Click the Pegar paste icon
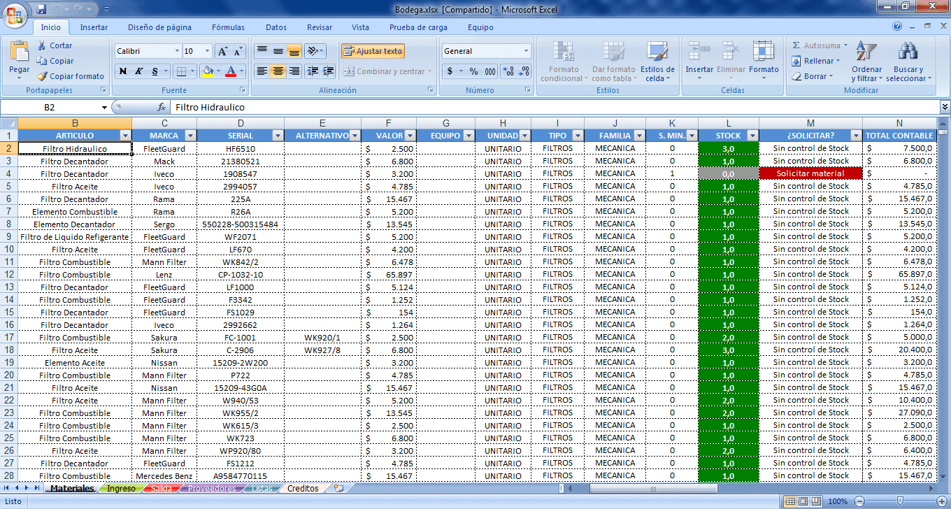 point(19,51)
